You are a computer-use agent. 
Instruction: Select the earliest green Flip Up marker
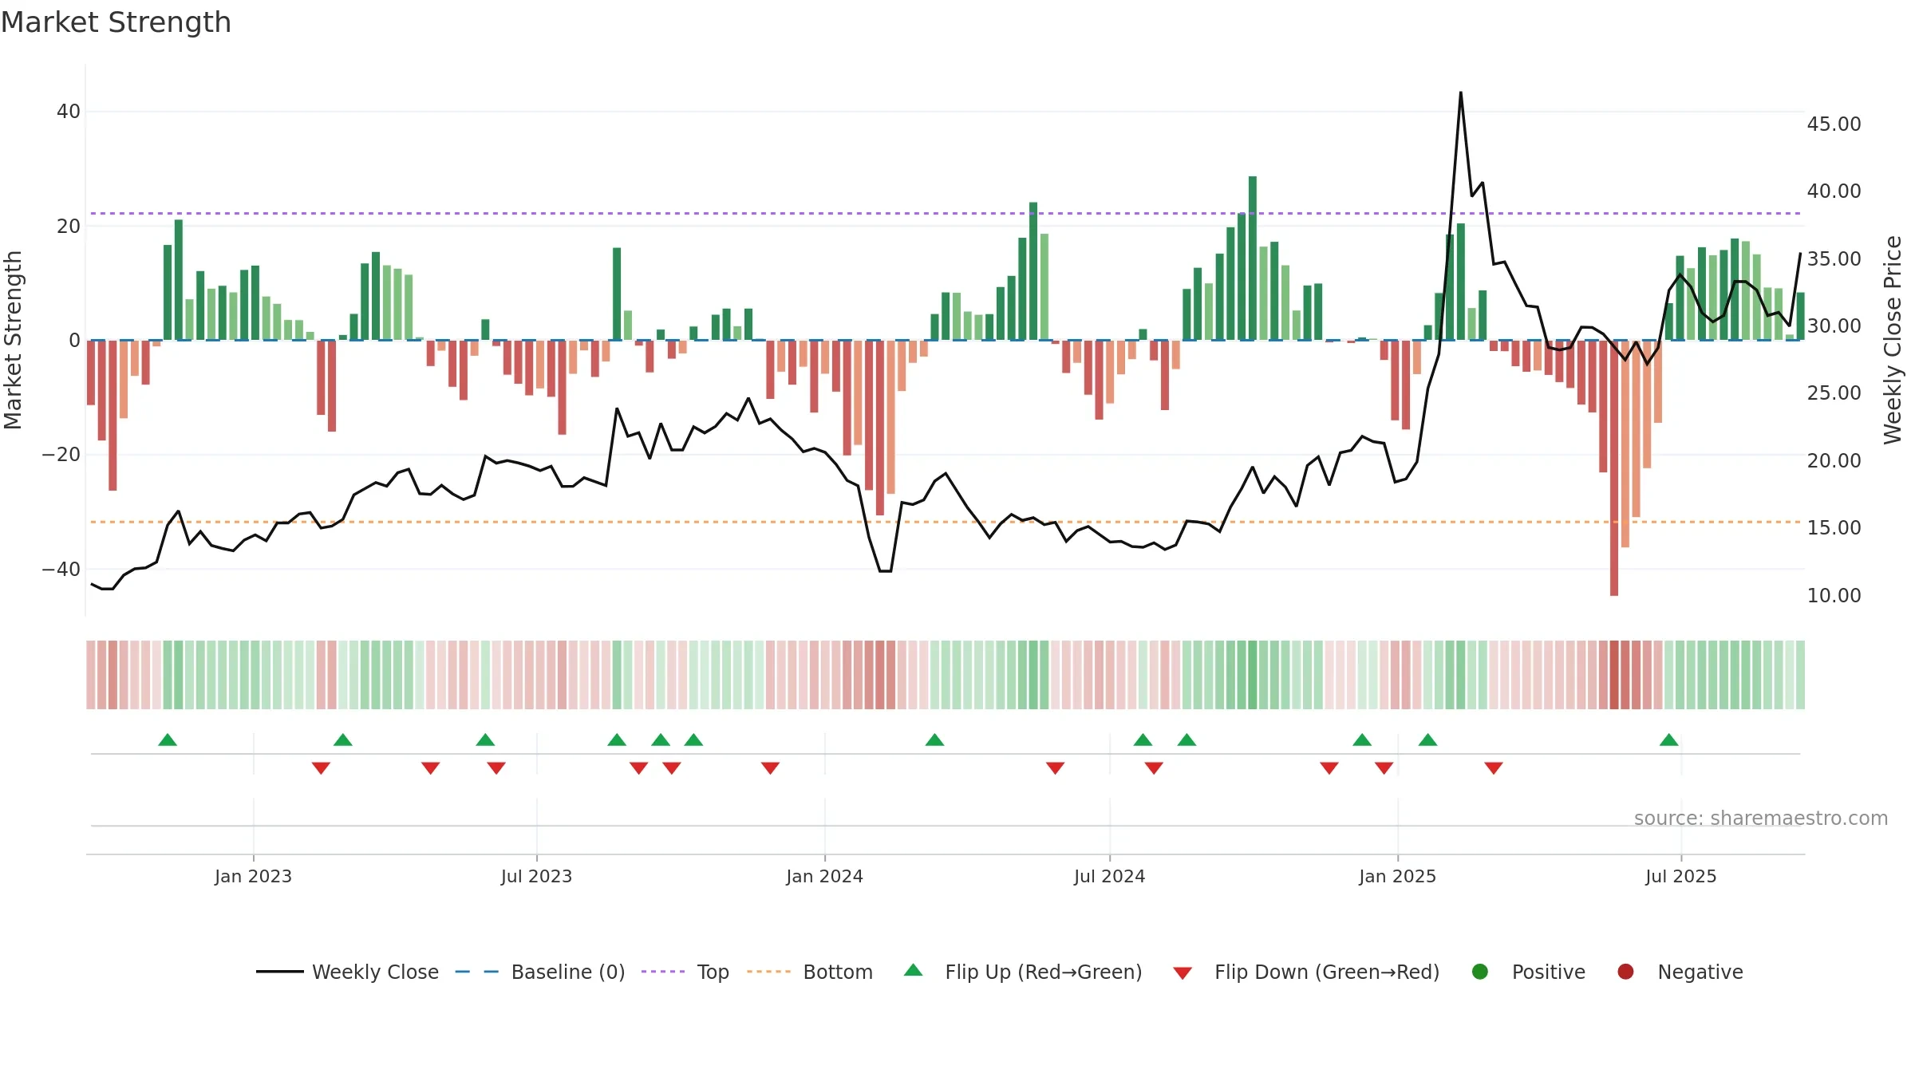(x=168, y=740)
